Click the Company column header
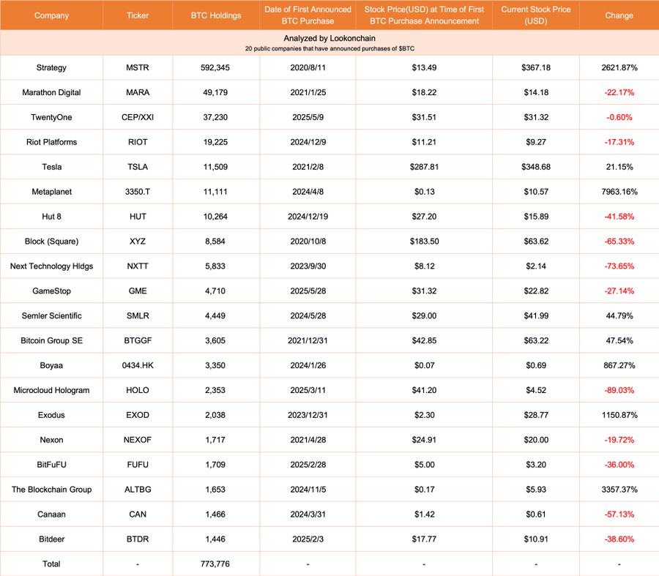 tap(51, 15)
